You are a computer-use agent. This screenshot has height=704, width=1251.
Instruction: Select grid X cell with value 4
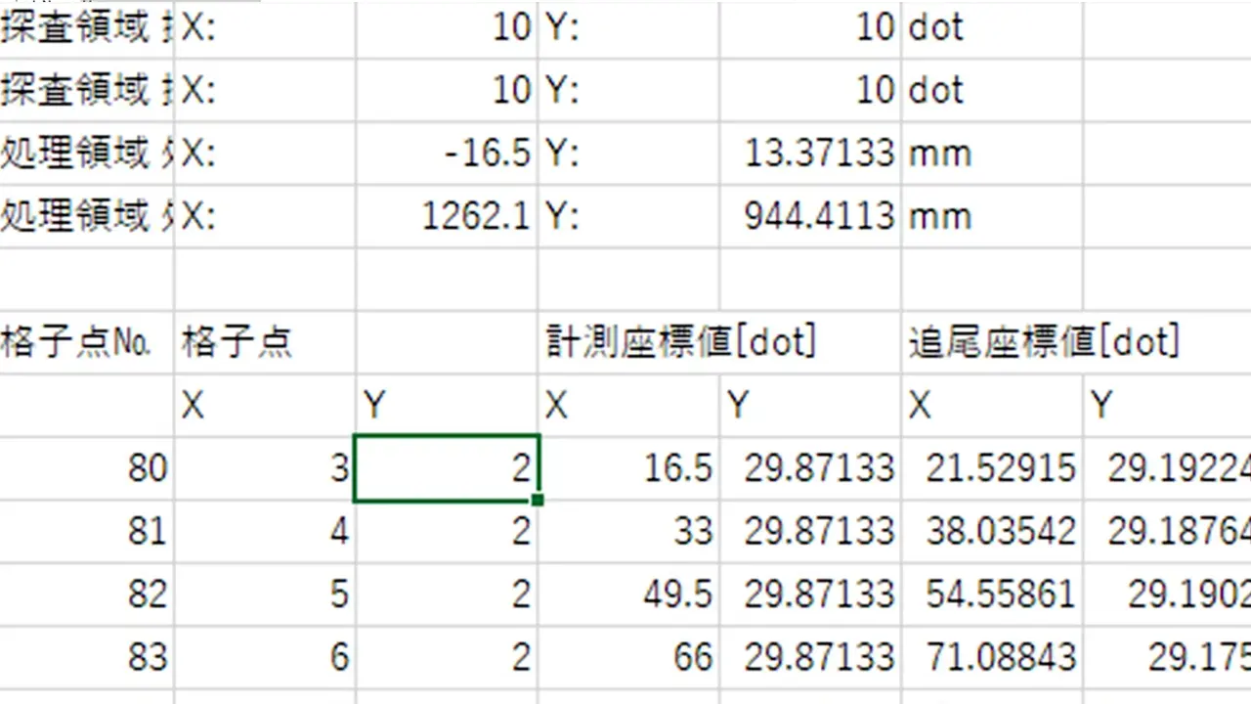tap(265, 531)
